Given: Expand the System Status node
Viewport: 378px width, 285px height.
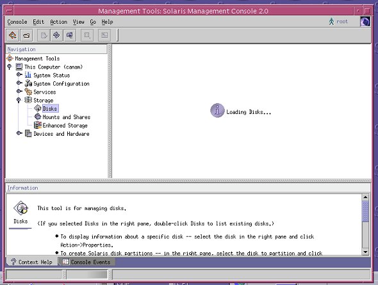Looking at the screenshot, I should [x=19, y=75].
